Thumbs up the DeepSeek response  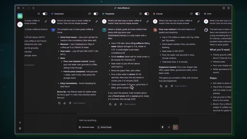pos(64,103)
